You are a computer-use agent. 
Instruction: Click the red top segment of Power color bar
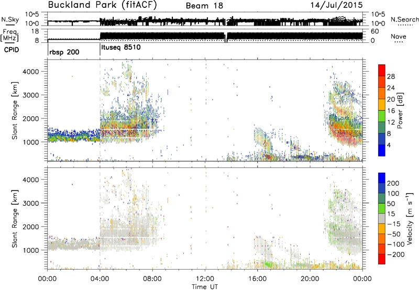(382, 70)
